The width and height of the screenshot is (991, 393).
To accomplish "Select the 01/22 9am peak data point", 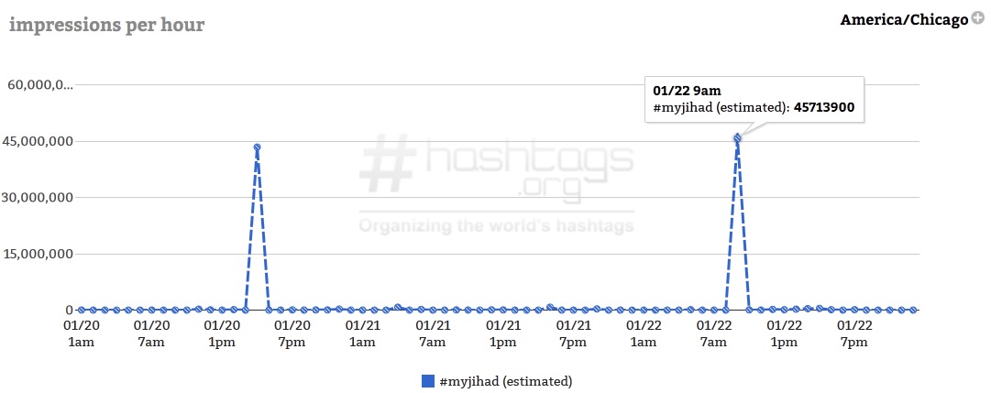I will (x=737, y=137).
